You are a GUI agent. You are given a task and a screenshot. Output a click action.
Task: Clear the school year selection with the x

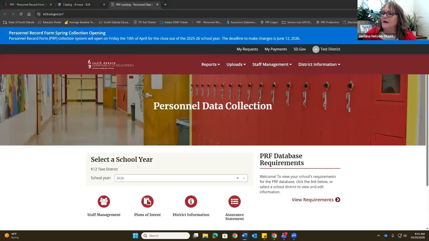[238, 178]
